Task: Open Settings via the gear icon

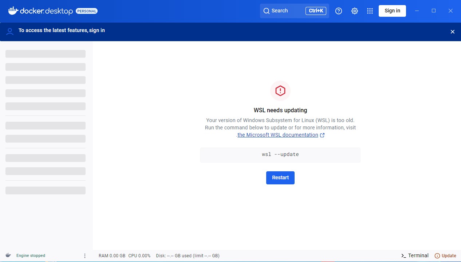Action: click(355, 11)
